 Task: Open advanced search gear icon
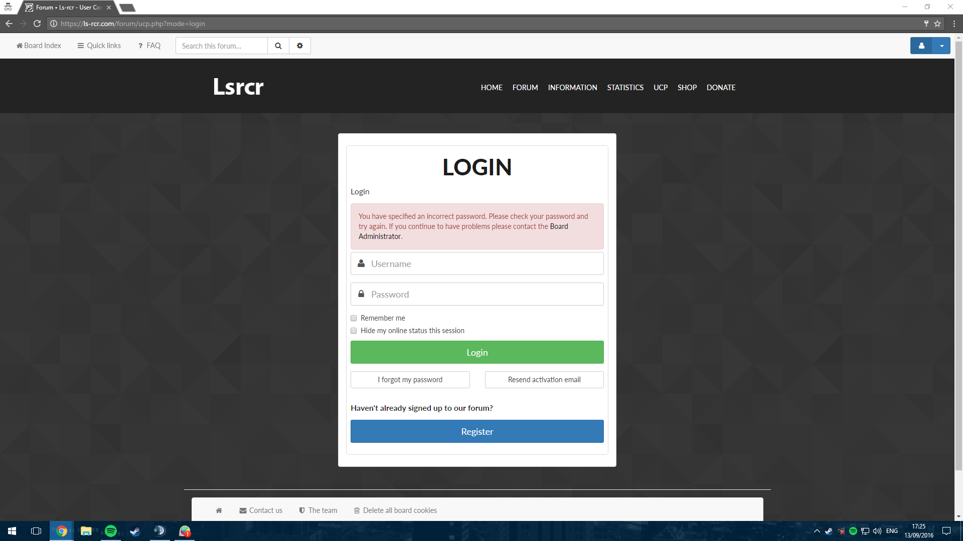(x=300, y=46)
